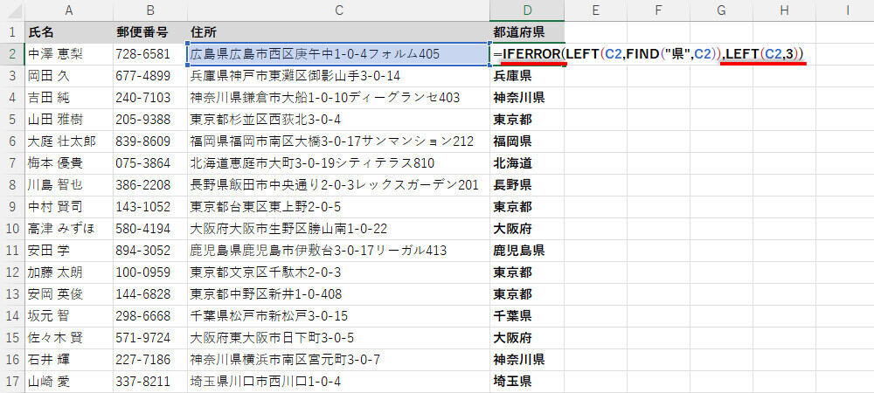Select column E header

click(x=595, y=10)
